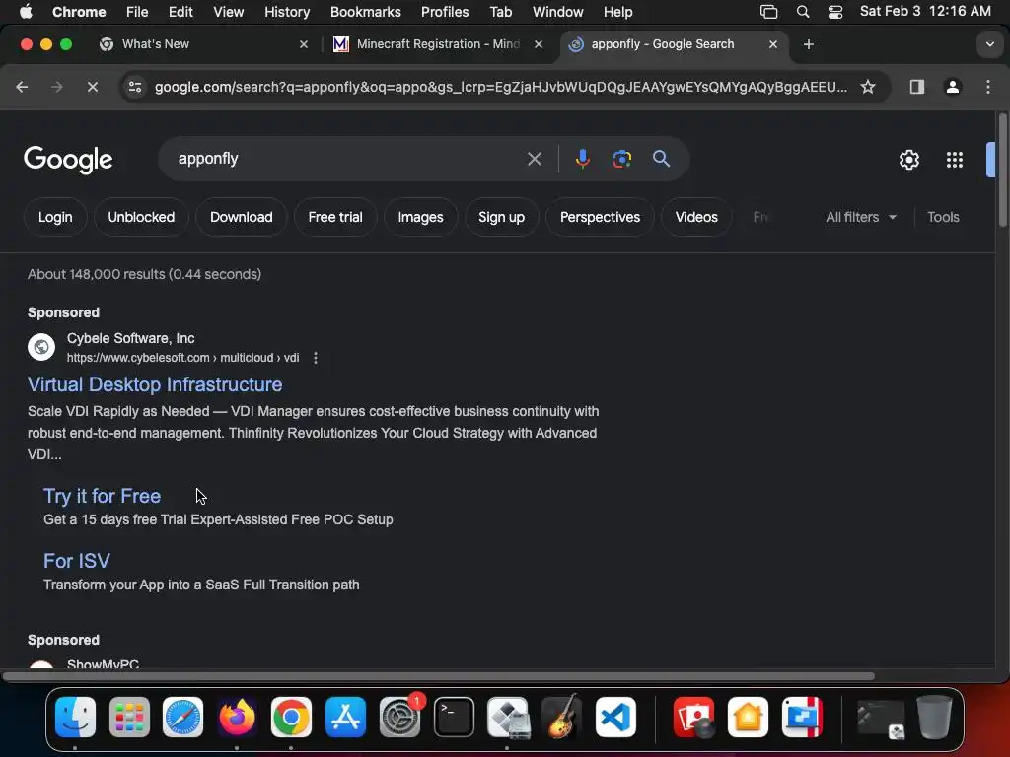This screenshot has height=757, width=1010.
Task: Open Google quick settings gear
Action: pos(908,160)
